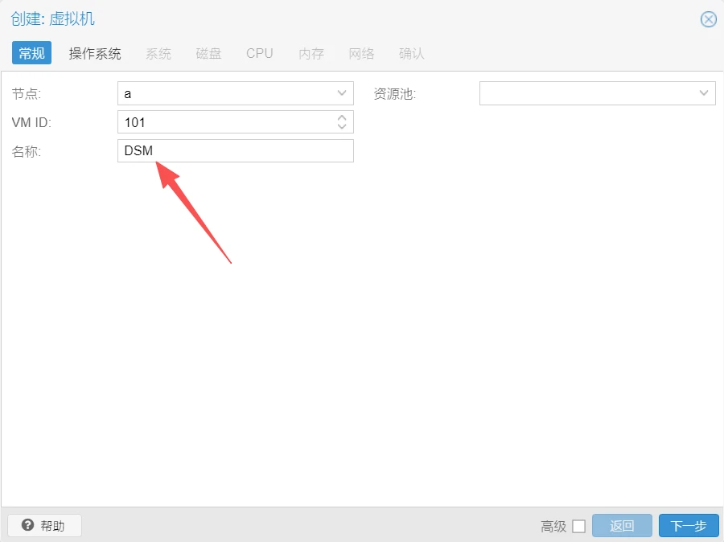The image size is (724, 542).
Task: Expand the 节点 dropdown arrow
Action: pyautogui.click(x=342, y=93)
